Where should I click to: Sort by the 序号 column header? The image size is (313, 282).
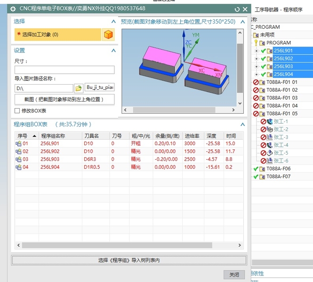click(x=27, y=136)
